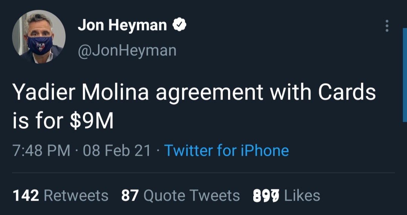Open the Twitter for iPhone source link

click(x=226, y=150)
